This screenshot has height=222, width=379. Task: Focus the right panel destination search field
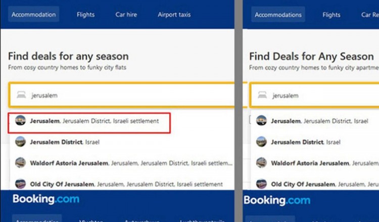pyautogui.click(x=323, y=95)
